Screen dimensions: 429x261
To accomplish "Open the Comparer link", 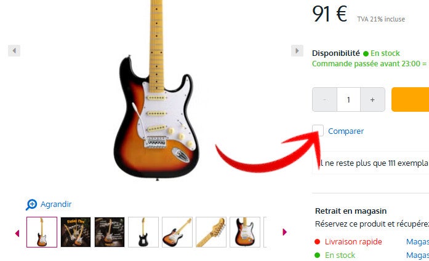I will [x=346, y=131].
